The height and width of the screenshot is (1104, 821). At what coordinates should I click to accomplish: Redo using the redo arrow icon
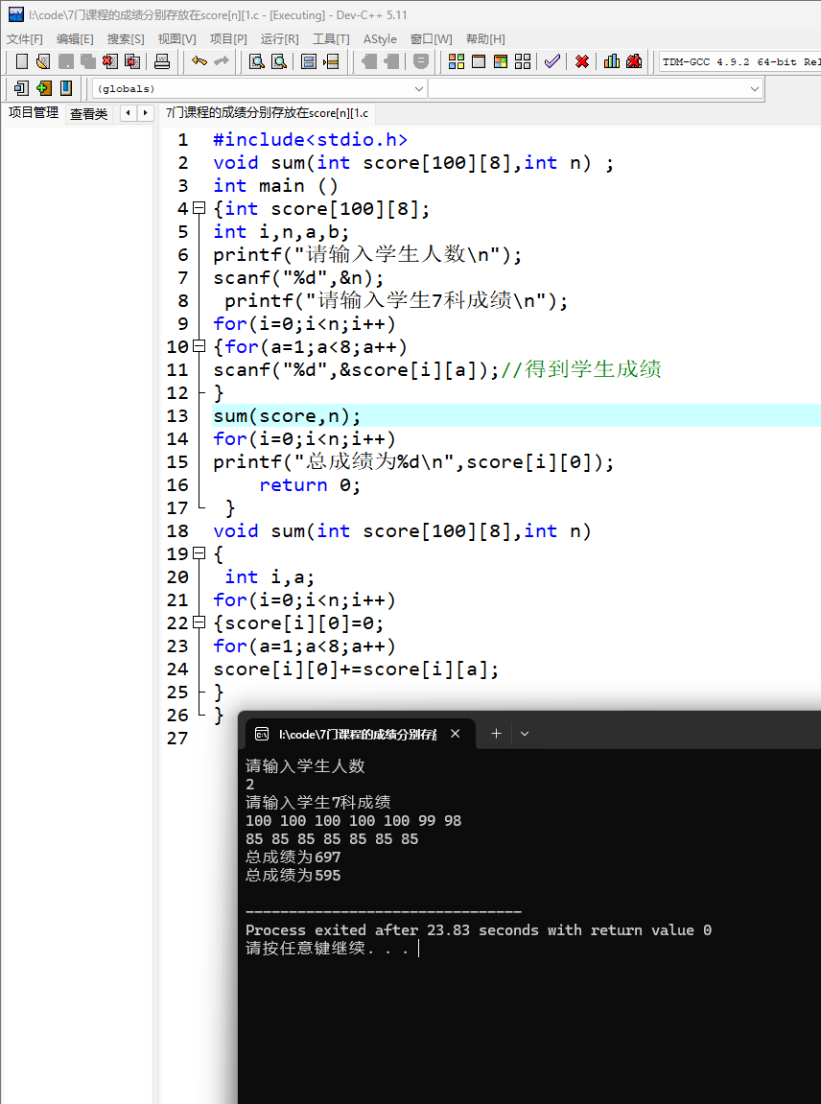click(222, 61)
